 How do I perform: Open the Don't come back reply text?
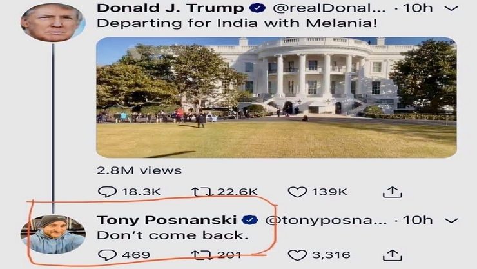click(173, 235)
